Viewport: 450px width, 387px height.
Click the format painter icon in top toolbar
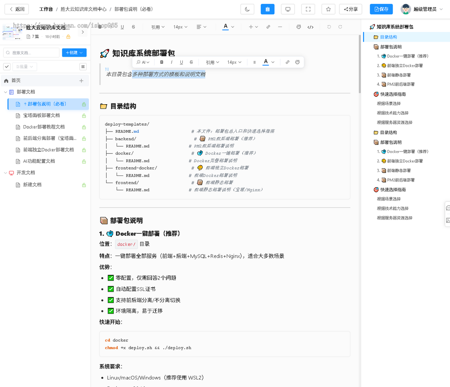click(x=298, y=27)
